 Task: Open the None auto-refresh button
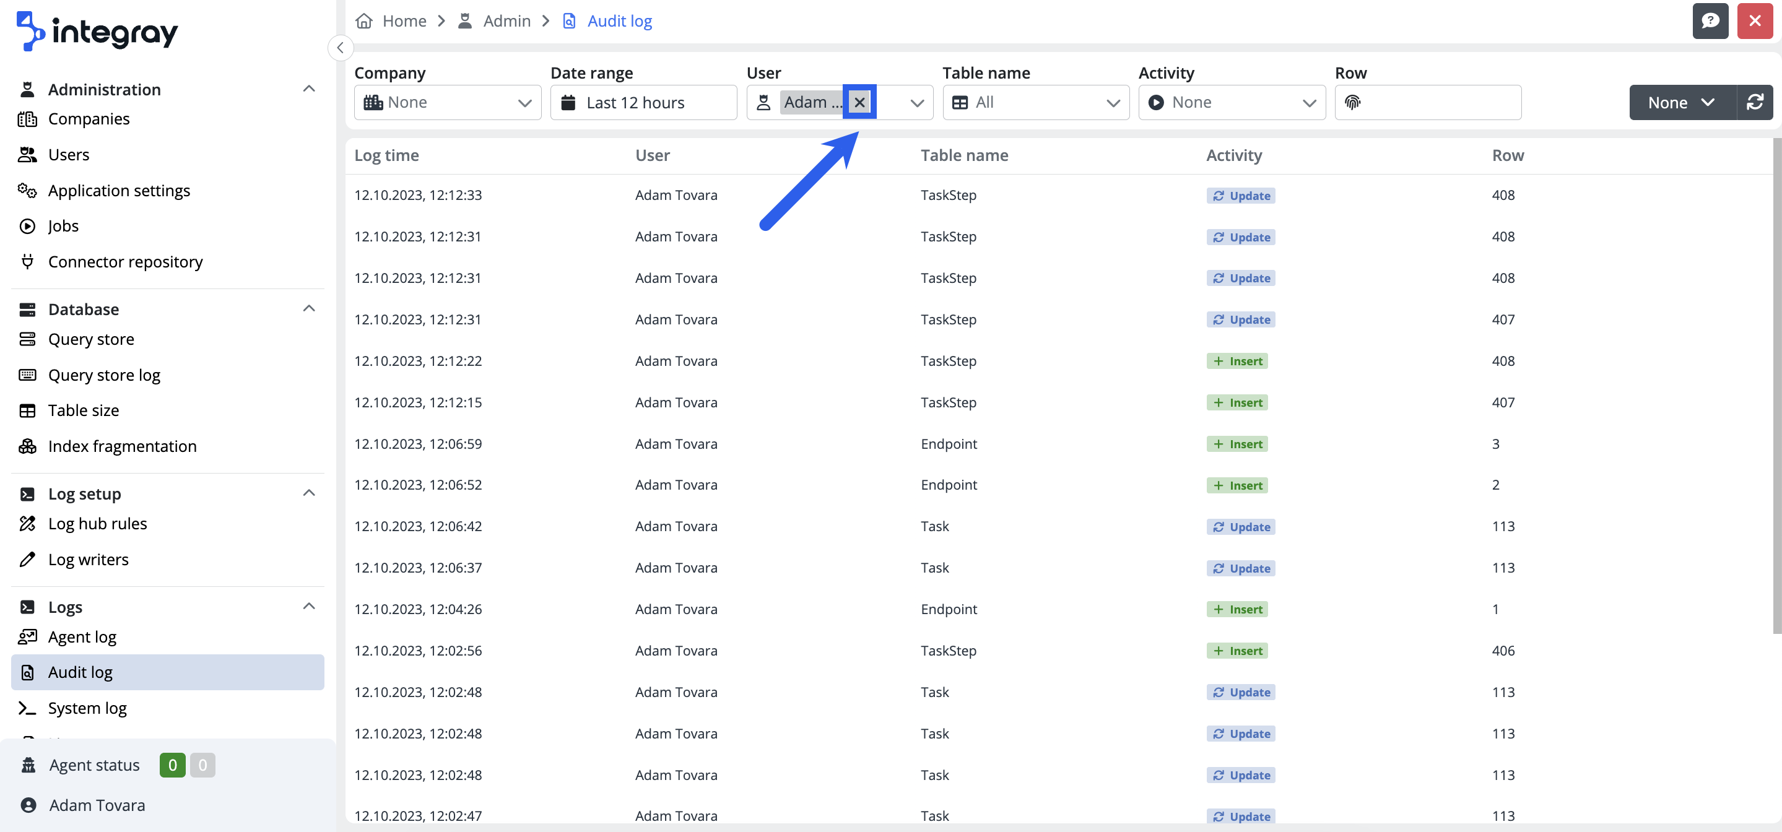click(1682, 102)
